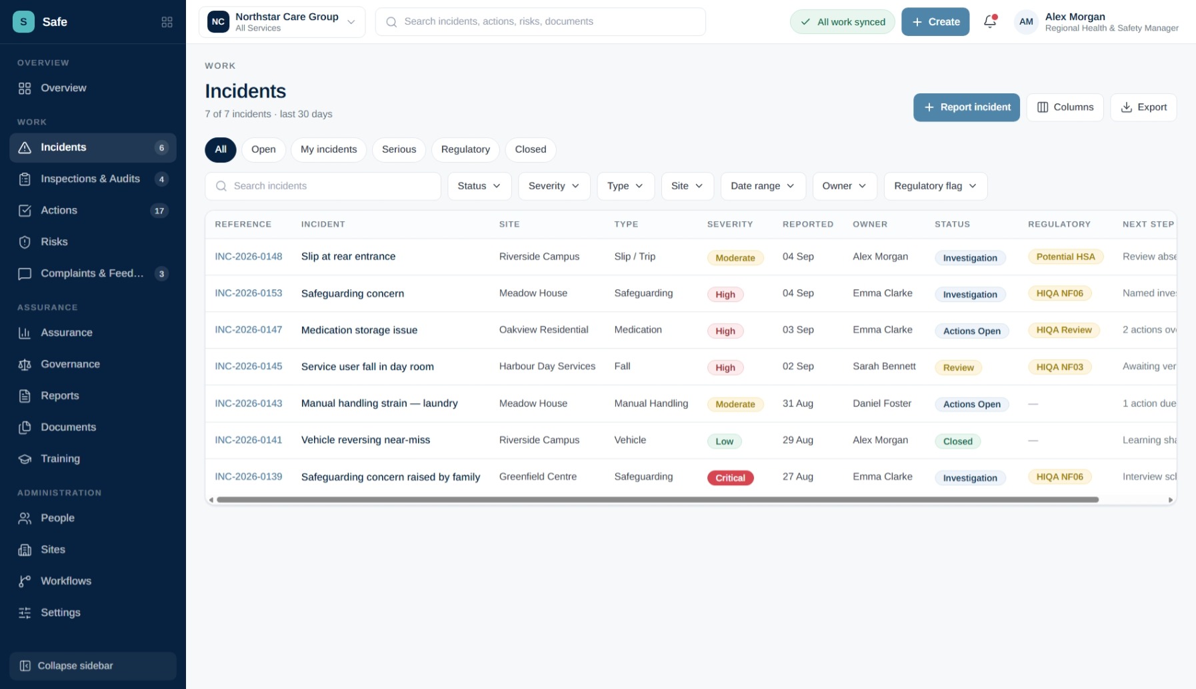1196x689 pixels.
Task: Open Documents in the sidebar
Action: pyautogui.click(x=93, y=427)
